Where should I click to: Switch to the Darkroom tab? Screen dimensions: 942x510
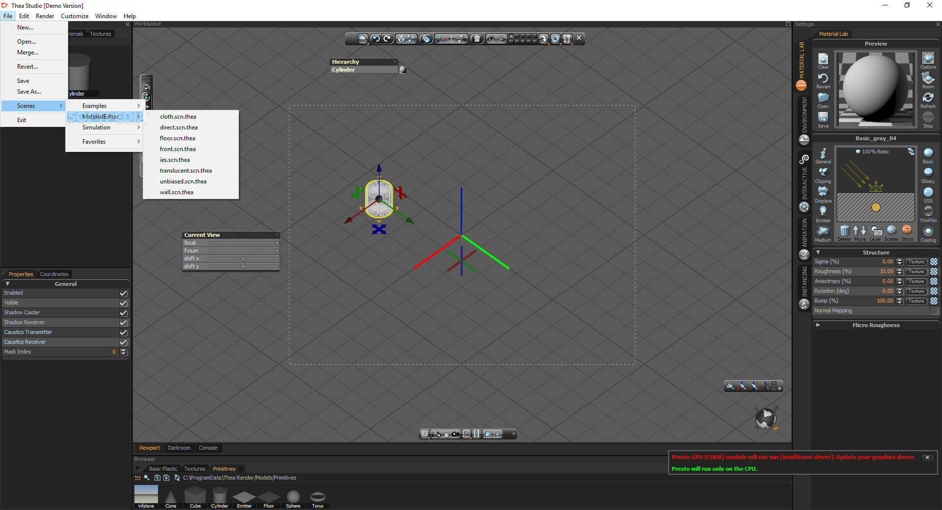pos(179,448)
